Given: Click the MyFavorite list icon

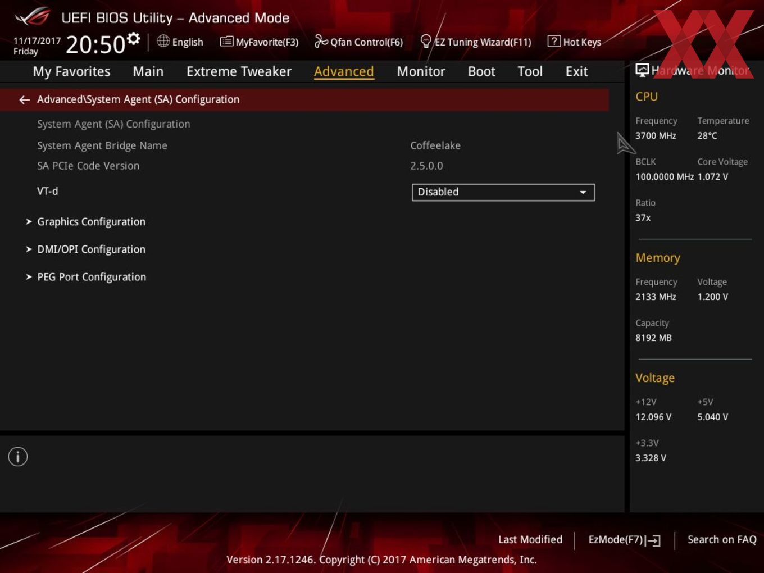Looking at the screenshot, I should [x=226, y=42].
